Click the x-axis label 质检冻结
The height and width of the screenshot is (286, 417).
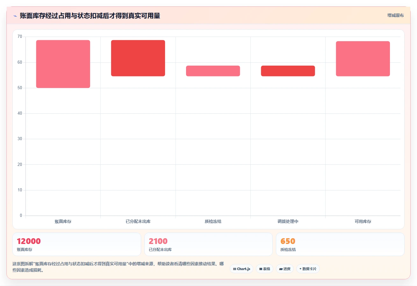tap(213, 221)
